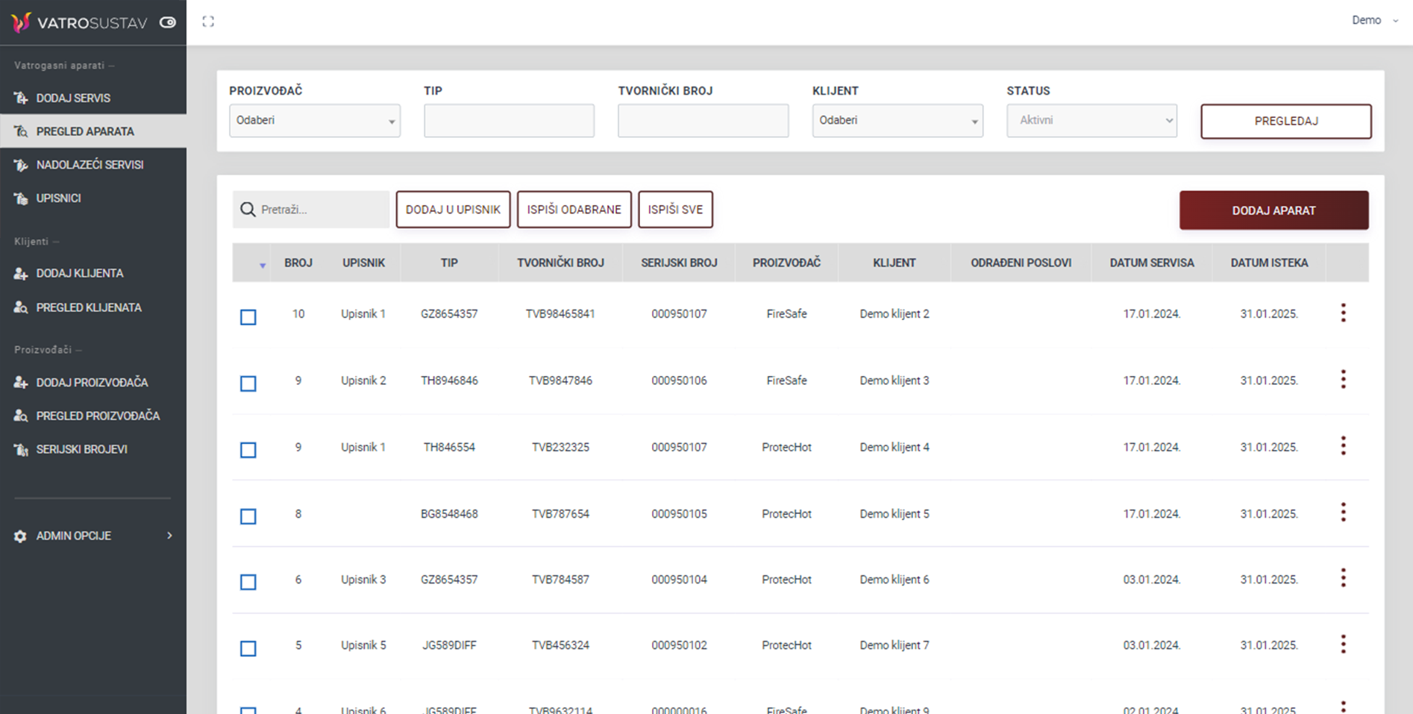Click the fullscreen expand icon in top bar
Image resolution: width=1413 pixels, height=714 pixels.
(208, 22)
